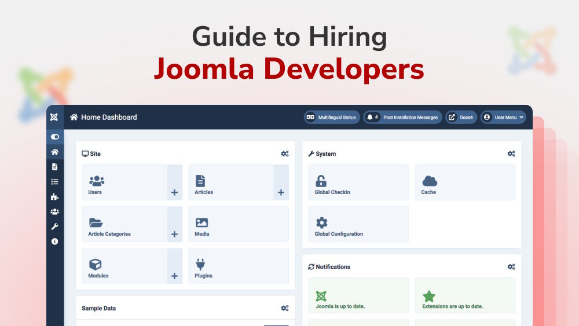Screen dimensions: 579x326
Task: Open the System panel settings gears
Action: pyautogui.click(x=511, y=153)
